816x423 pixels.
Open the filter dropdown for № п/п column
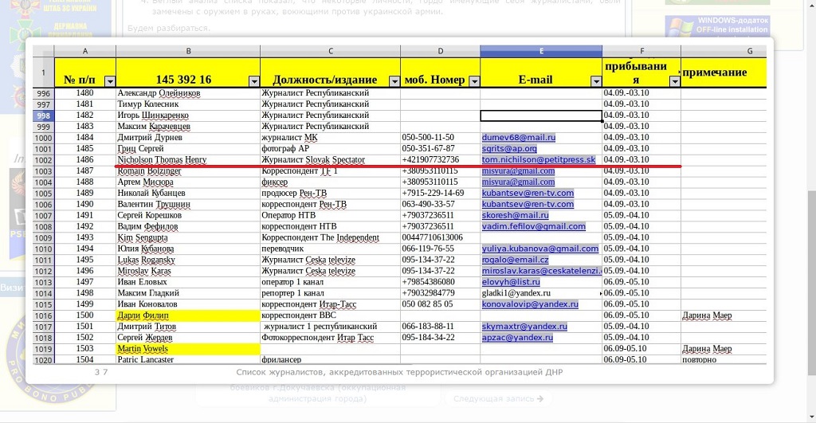pyautogui.click(x=110, y=81)
